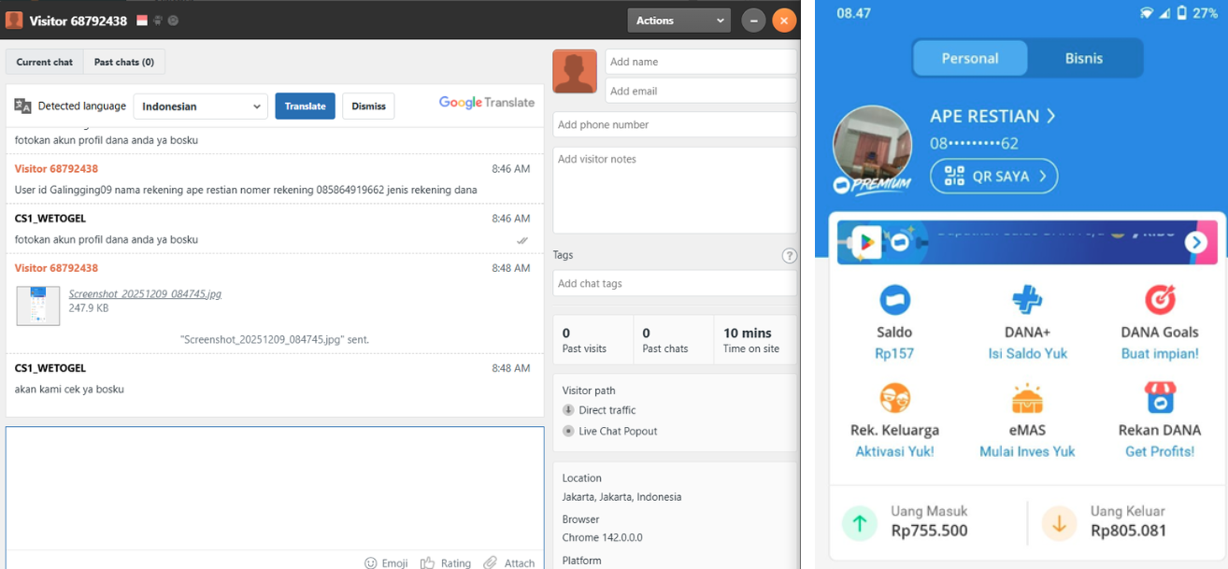Open the Detected language dropdown set to Indonesian
Screen dimensions: 1228x569
(201, 107)
